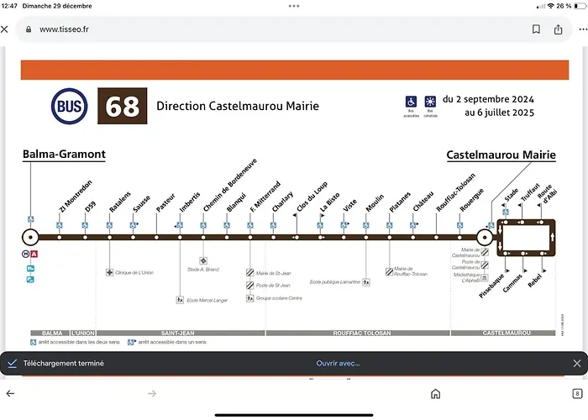Open the browser's three-dot more menu

point(582,29)
